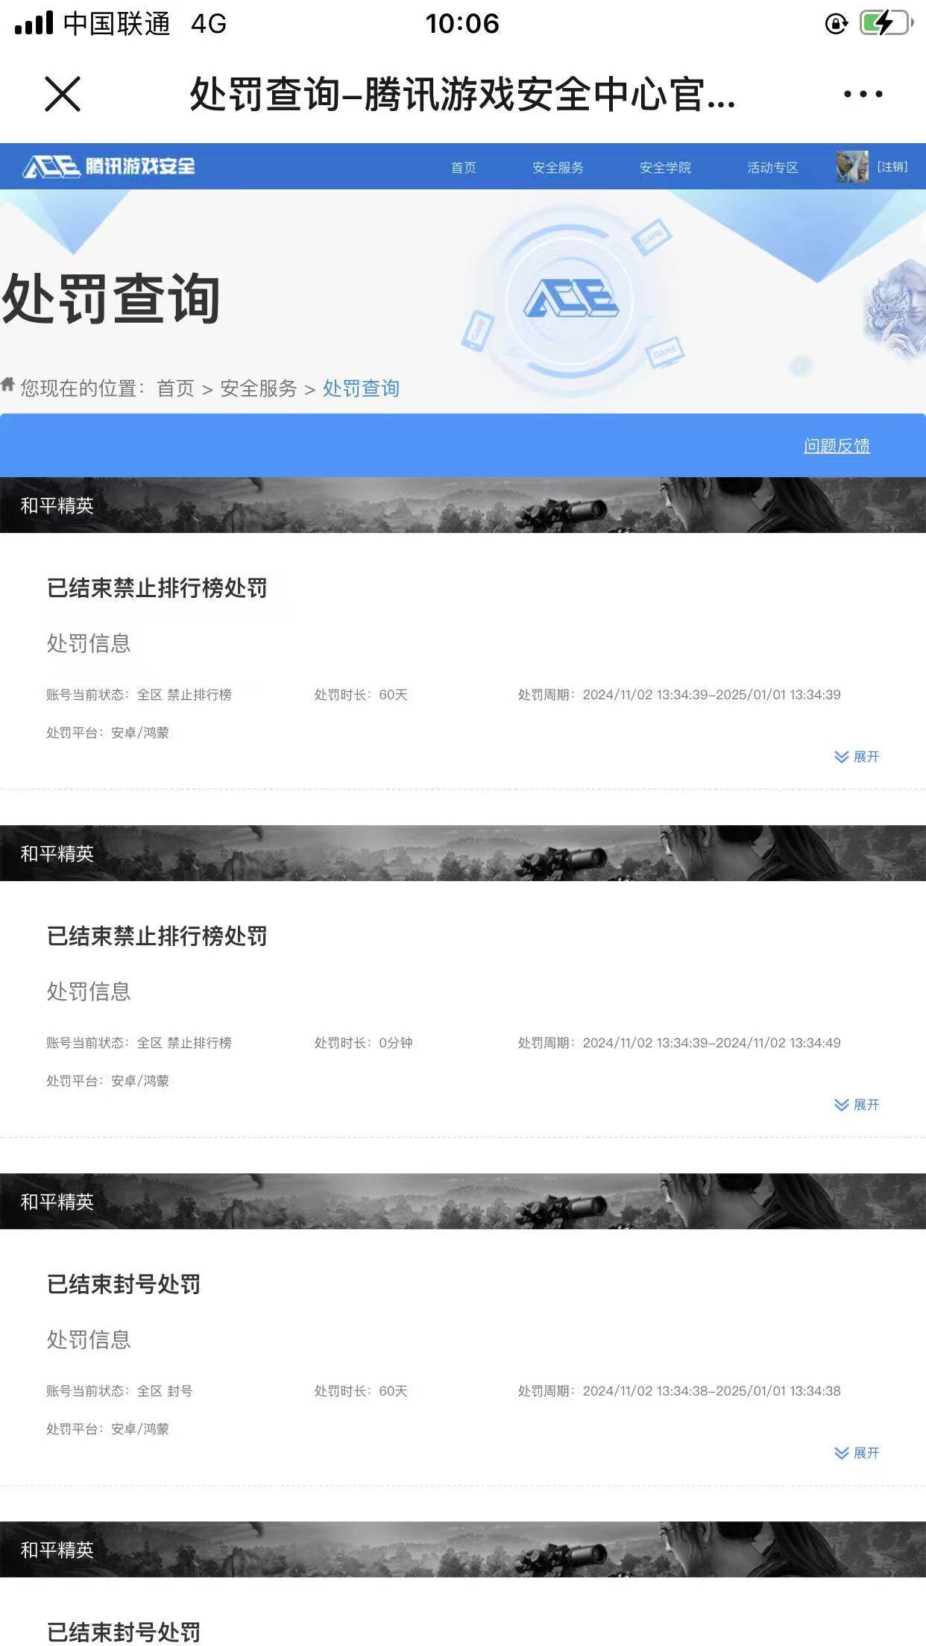The image size is (926, 1646).
Task: Click 首页 in the breadcrumb path
Action: coord(176,388)
